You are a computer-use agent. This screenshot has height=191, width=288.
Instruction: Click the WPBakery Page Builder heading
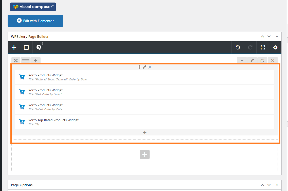click(30, 37)
